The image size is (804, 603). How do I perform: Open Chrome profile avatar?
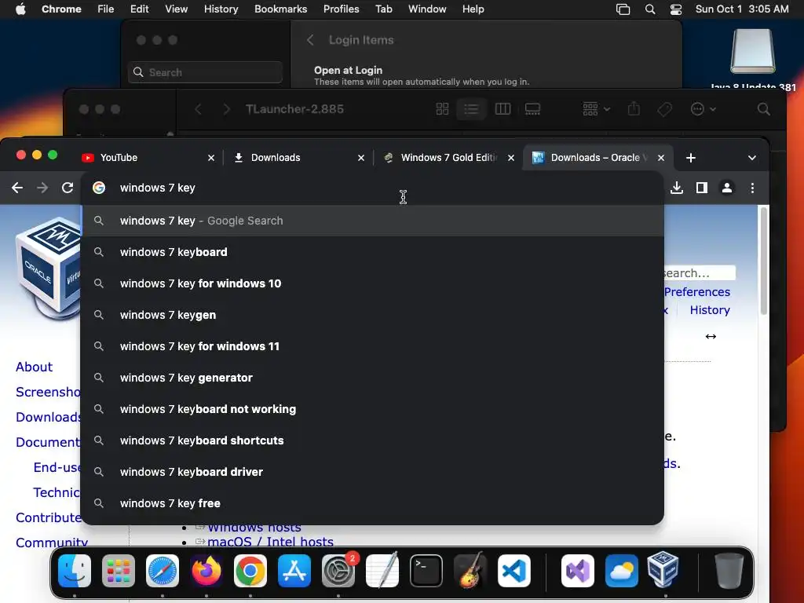point(726,188)
